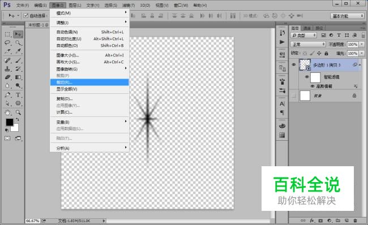Image resolution: width=368 pixels, height=225 pixels.
Task: Select the History Brush tool
Action: (18, 69)
